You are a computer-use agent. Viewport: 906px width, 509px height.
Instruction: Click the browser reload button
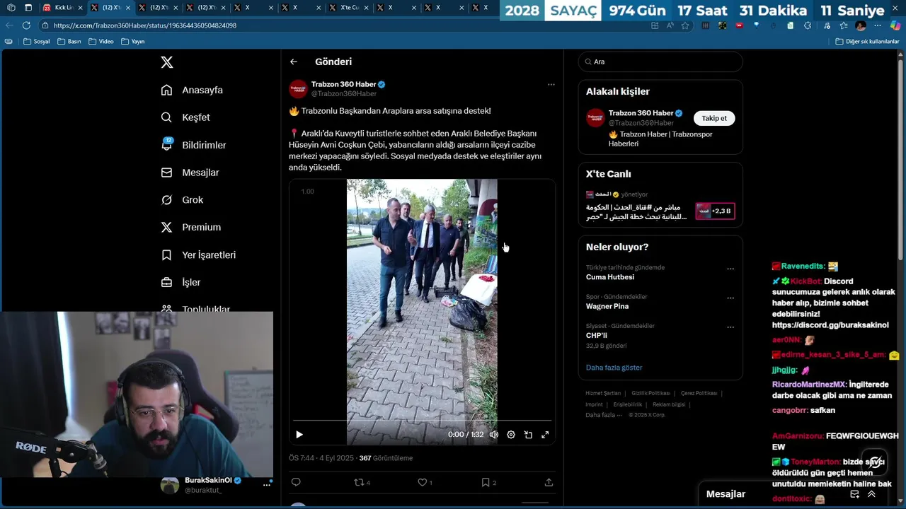pos(26,25)
